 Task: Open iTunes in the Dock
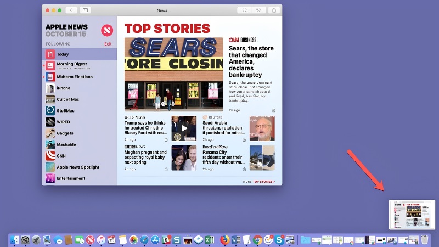point(101,240)
